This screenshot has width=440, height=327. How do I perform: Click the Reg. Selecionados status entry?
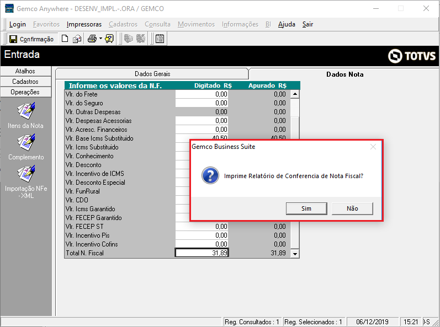pyautogui.click(x=313, y=322)
